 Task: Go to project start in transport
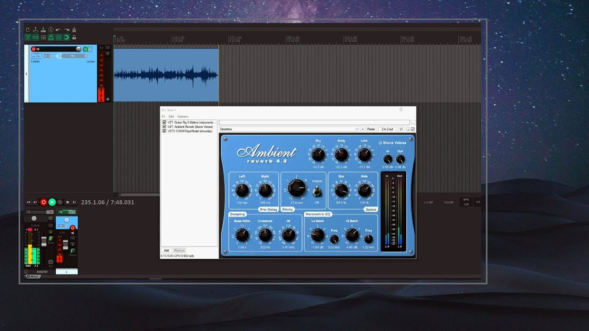click(29, 202)
